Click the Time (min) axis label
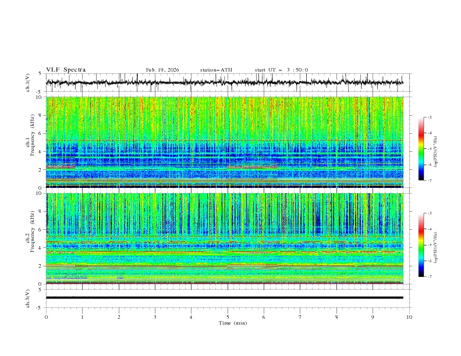The width and height of the screenshot is (461, 356). point(233,323)
